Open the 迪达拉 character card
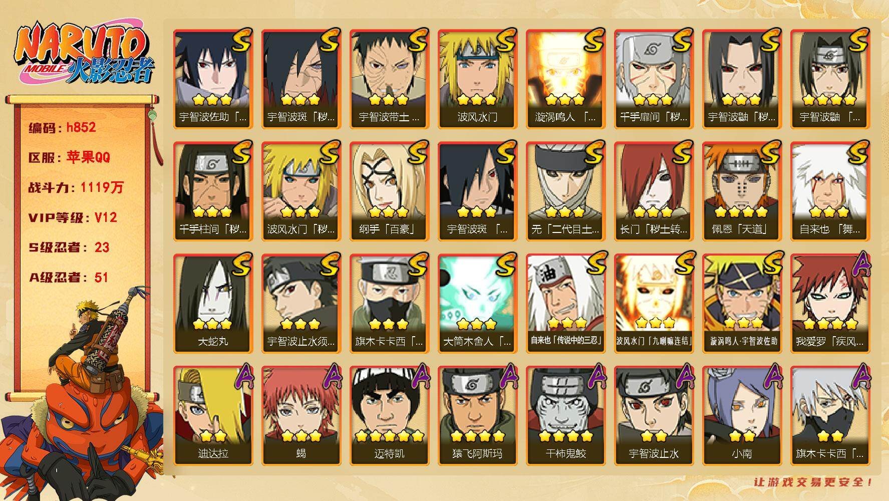 [x=213, y=415]
